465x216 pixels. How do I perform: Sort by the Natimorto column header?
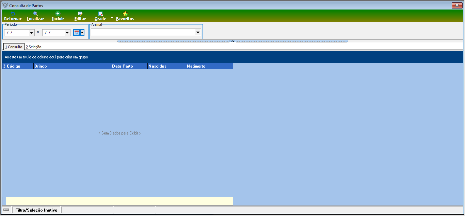pos(209,66)
